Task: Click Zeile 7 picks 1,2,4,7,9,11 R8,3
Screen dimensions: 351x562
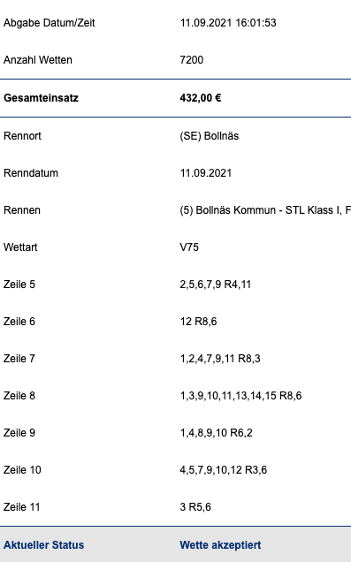Action: click(x=220, y=359)
